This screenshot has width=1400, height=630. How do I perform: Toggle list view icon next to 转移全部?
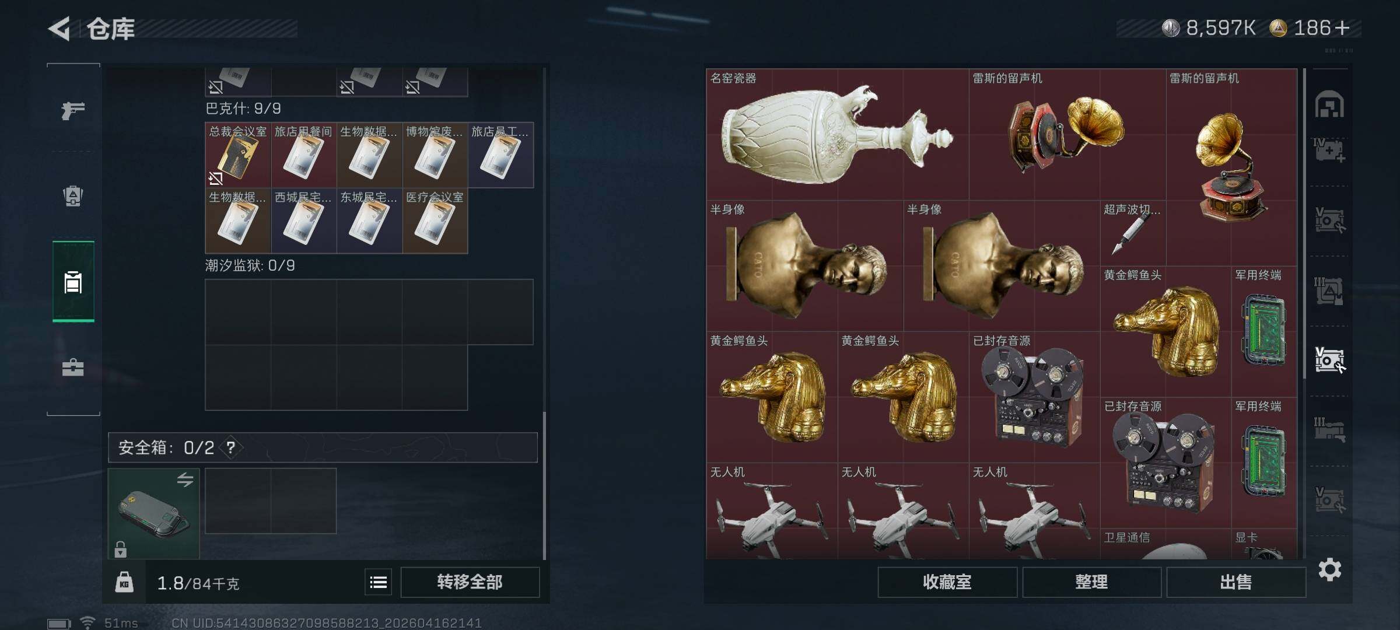pos(379,582)
